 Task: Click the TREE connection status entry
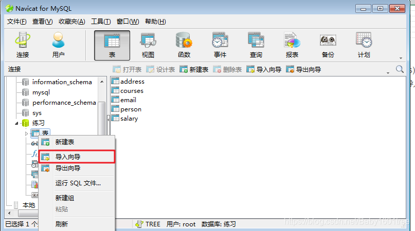click(148, 224)
